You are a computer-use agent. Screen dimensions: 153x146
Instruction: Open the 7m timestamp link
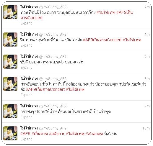[x=147, y=79]
